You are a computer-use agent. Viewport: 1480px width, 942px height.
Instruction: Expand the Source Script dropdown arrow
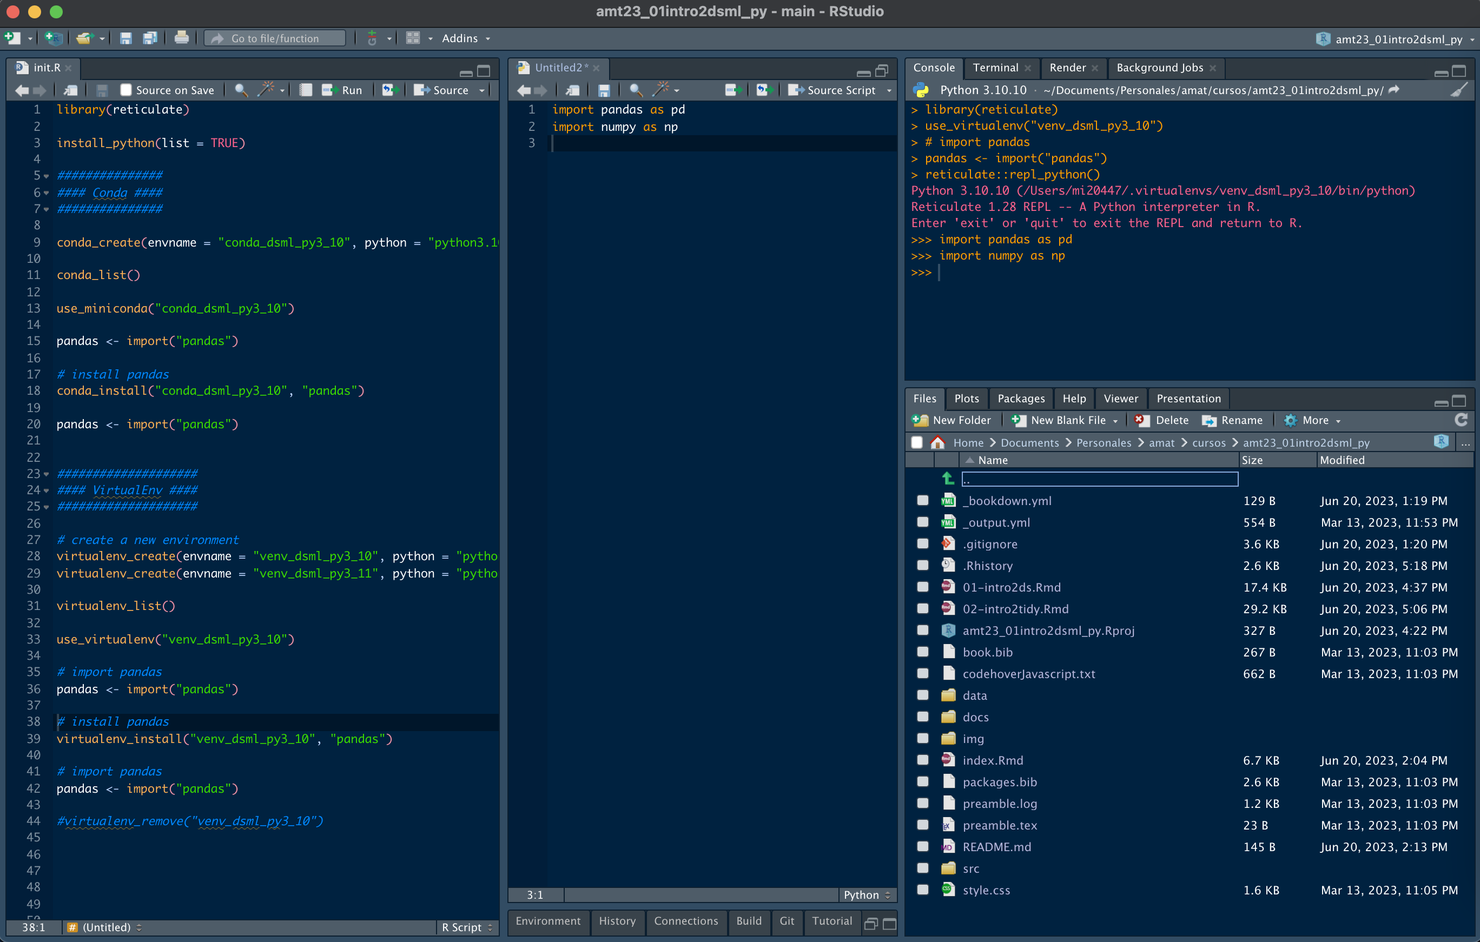[889, 91]
